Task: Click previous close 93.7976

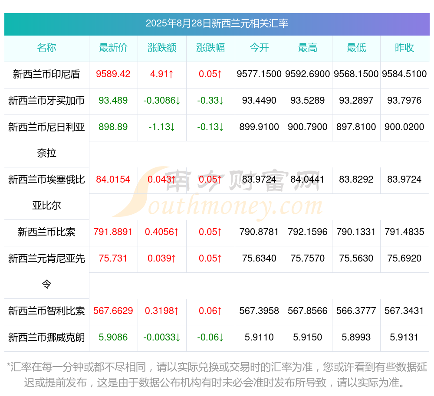Action: [404, 100]
